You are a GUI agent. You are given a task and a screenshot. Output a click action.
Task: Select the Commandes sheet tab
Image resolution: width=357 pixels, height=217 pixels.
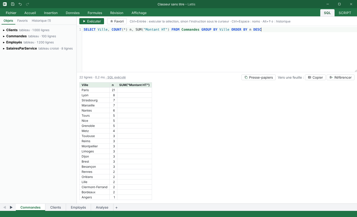click(31, 208)
